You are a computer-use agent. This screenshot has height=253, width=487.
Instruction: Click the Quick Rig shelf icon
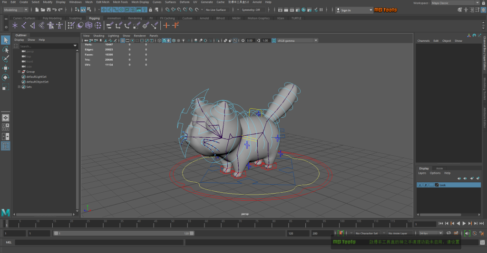[50, 26]
